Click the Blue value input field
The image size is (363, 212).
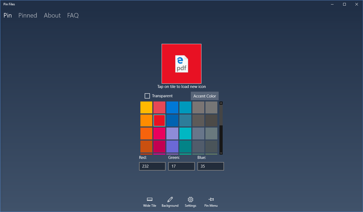211,166
